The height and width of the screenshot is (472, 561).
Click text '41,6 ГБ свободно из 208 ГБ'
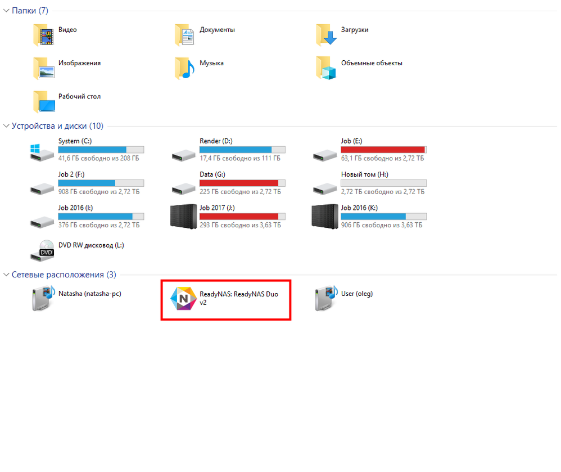click(99, 158)
